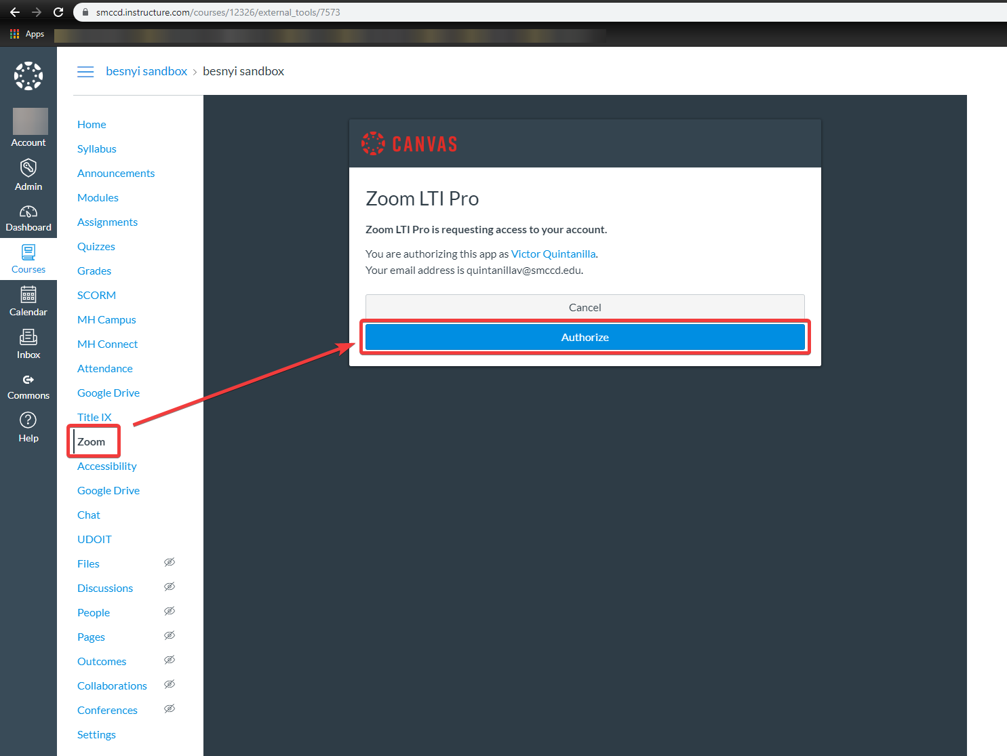This screenshot has width=1007, height=756.
Task: Click the hidden-eye icon next to Conferences
Action: click(x=170, y=709)
